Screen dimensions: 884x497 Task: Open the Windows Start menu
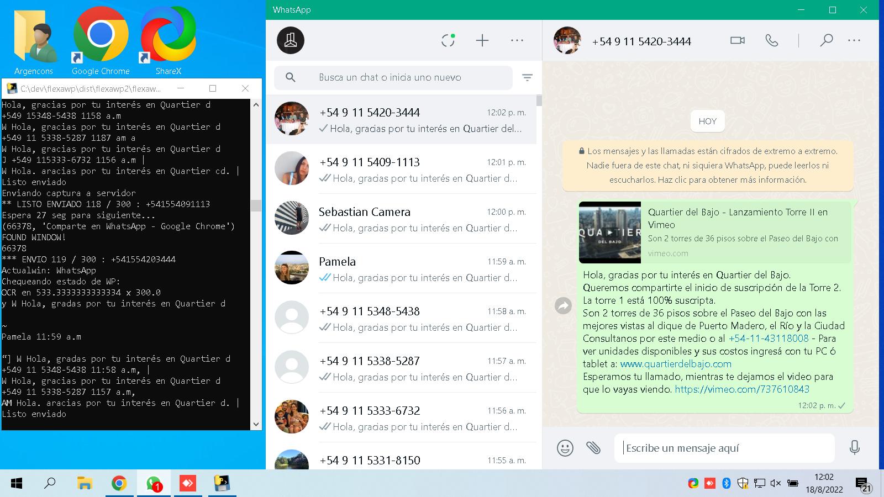click(x=17, y=484)
